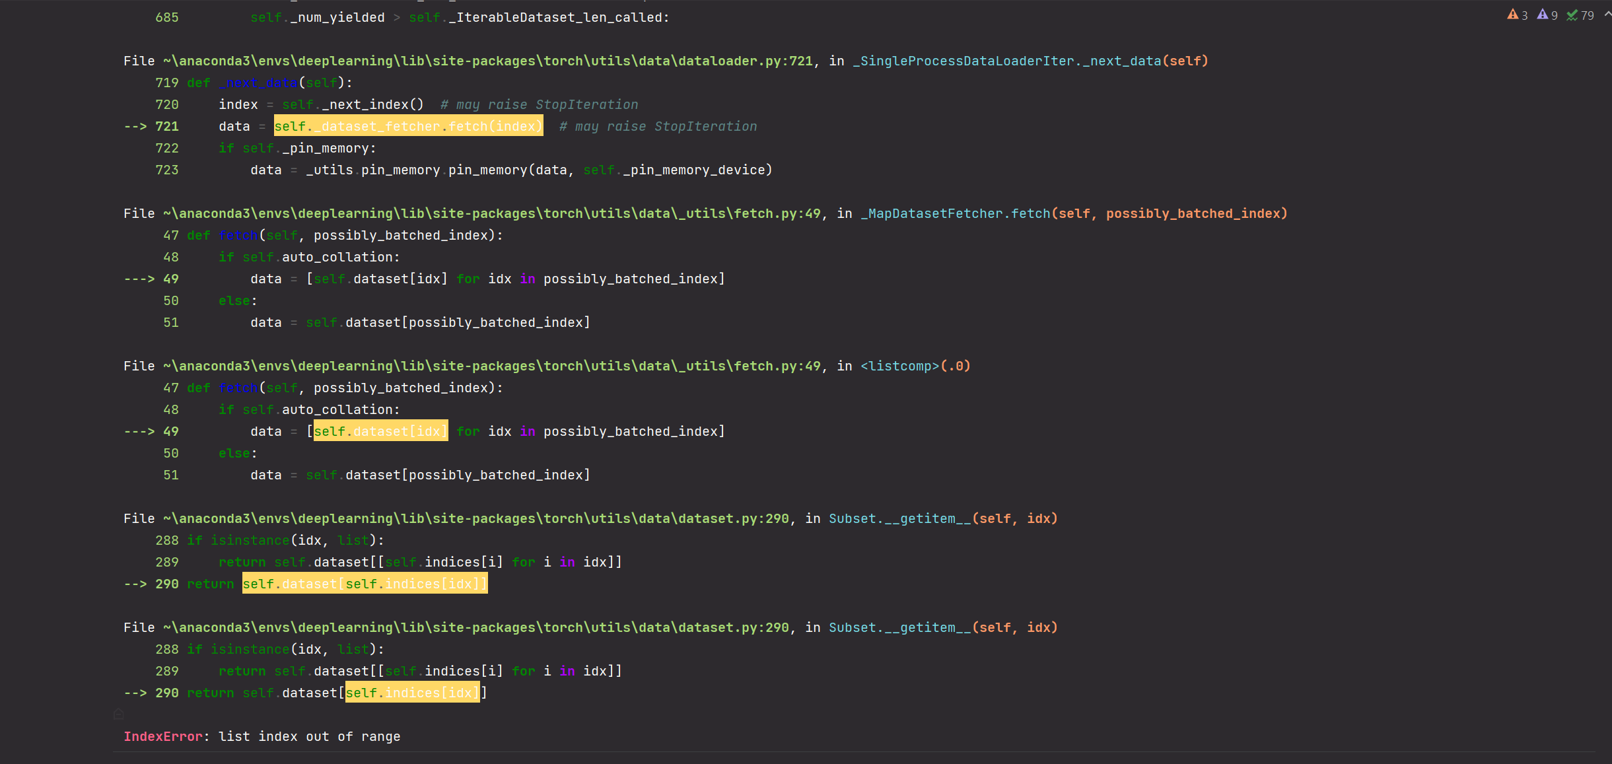
Task: Click the _SingleProcessDataLoaderIter._next_data function name
Action: point(1006,61)
